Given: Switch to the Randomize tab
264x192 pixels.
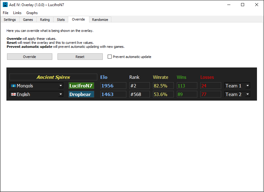Looking at the screenshot, I should pyautogui.click(x=100, y=20).
